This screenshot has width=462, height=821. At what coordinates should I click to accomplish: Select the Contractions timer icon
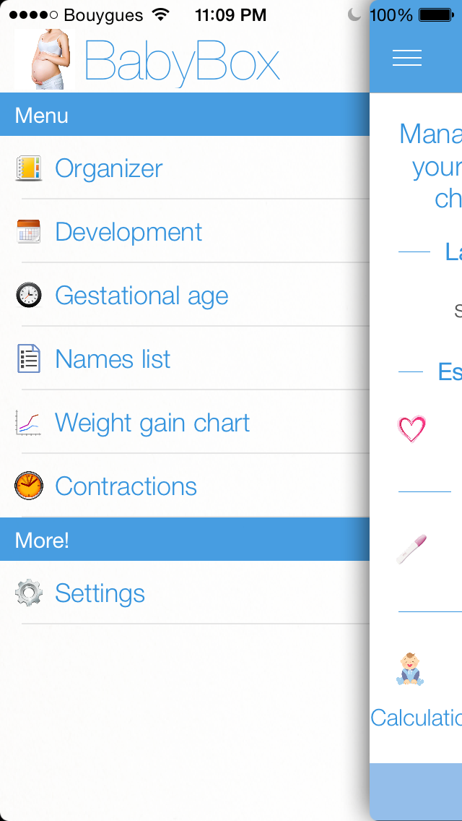tap(27, 486)
